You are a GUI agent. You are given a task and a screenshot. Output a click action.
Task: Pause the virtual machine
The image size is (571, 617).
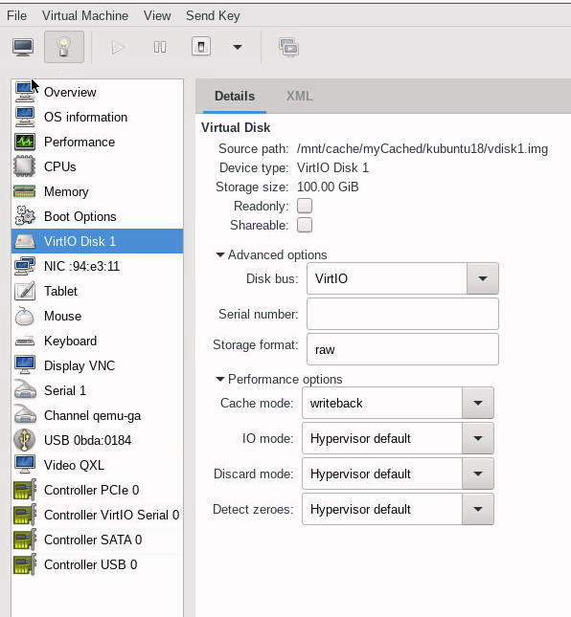[160, 47]
